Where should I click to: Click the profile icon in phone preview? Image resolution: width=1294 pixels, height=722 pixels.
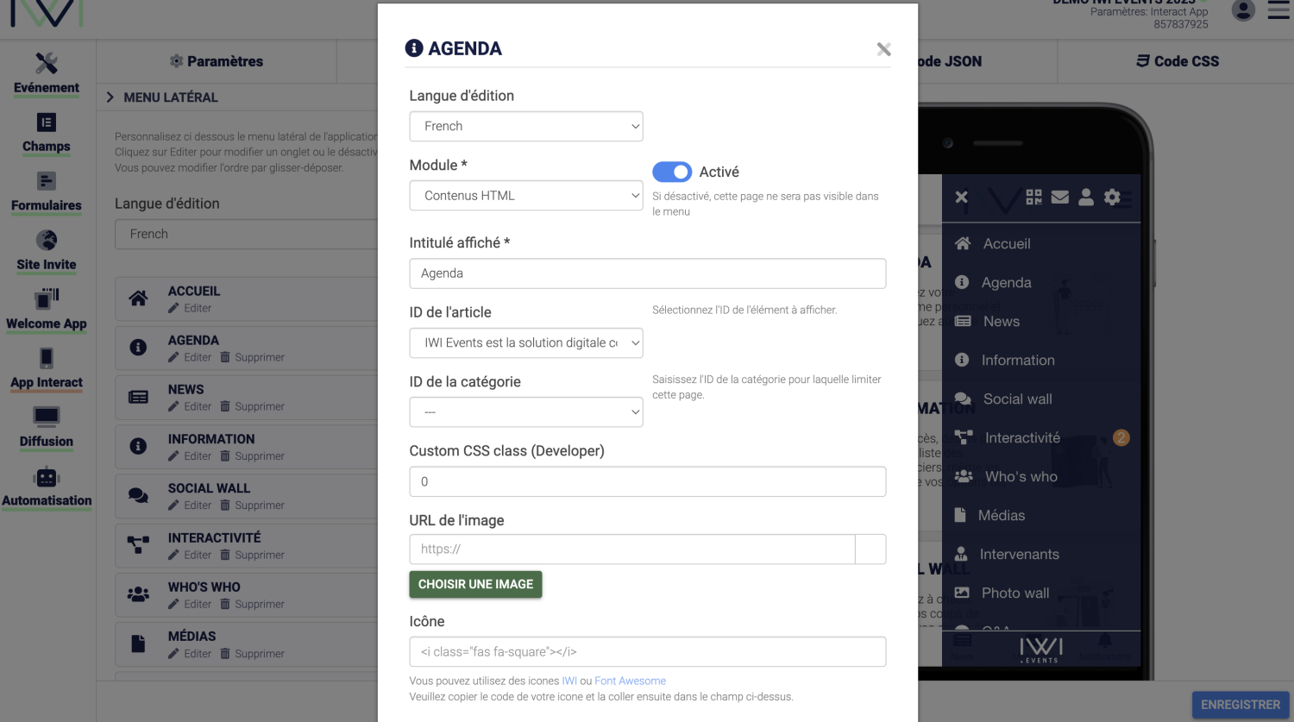pos(1086,198)
